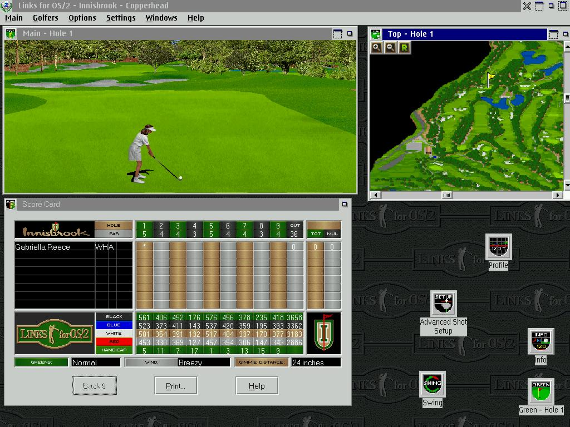Click the 3658 black tee total yardage
Viewport: 570px width, 427px height.
(x=294, y=317)
